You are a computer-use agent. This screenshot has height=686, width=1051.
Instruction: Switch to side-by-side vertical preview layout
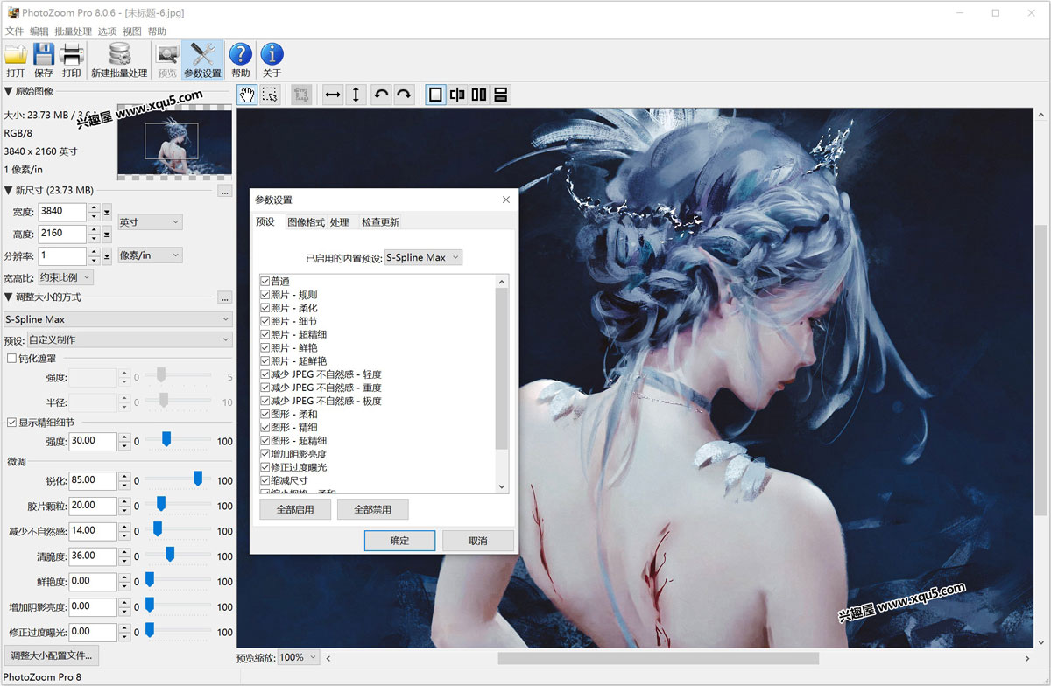[x=479, y=94]
